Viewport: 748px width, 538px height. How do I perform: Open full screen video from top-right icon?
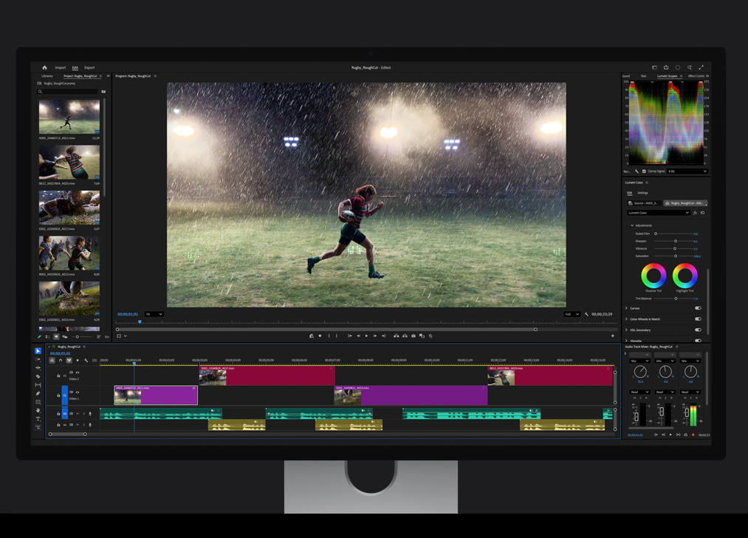tap(701, 67)
